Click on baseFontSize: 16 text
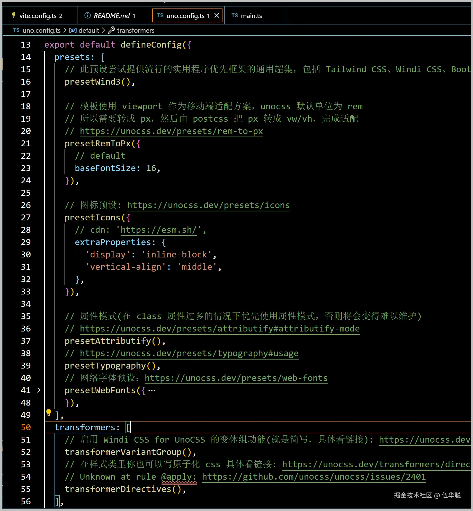The image size is (473, 511). pyautogui.click(x=115, y=168)
